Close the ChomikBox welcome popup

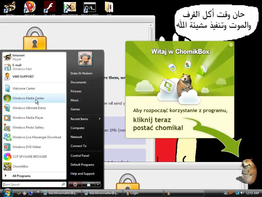point(231,45)
